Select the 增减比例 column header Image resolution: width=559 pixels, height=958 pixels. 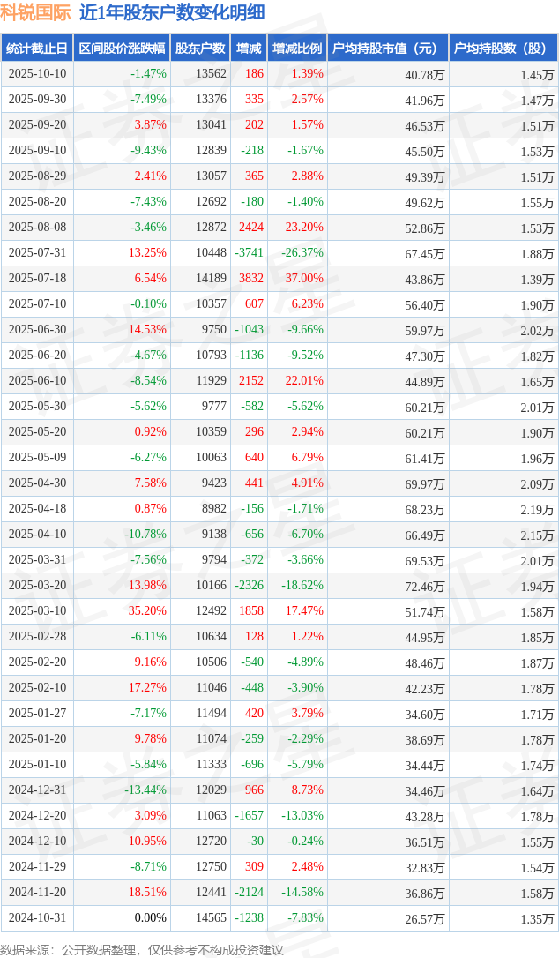297,49
